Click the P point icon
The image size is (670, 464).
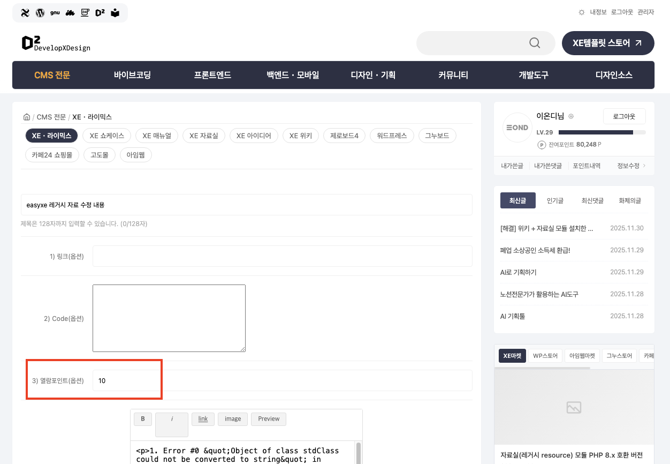point(542,145)
